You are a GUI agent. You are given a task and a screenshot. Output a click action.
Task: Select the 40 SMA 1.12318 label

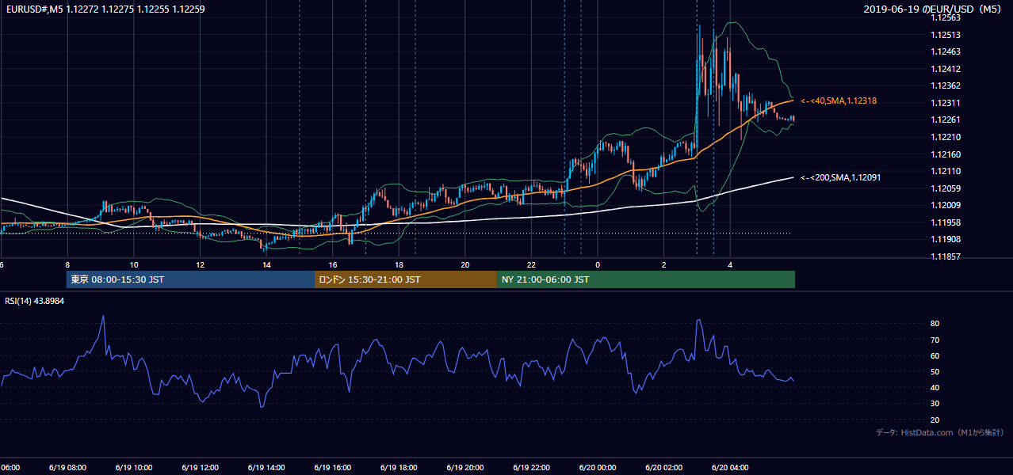click(838, 101)
